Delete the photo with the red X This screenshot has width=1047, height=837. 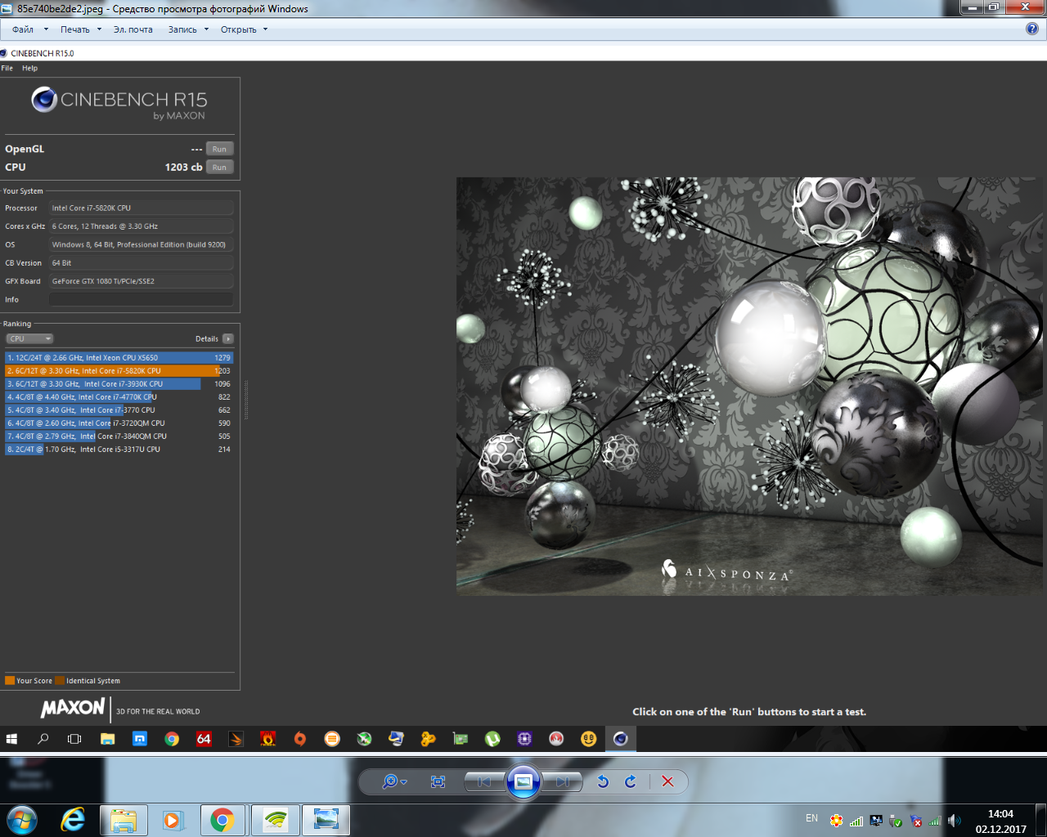pyautogui.click(x=667, y=781)
